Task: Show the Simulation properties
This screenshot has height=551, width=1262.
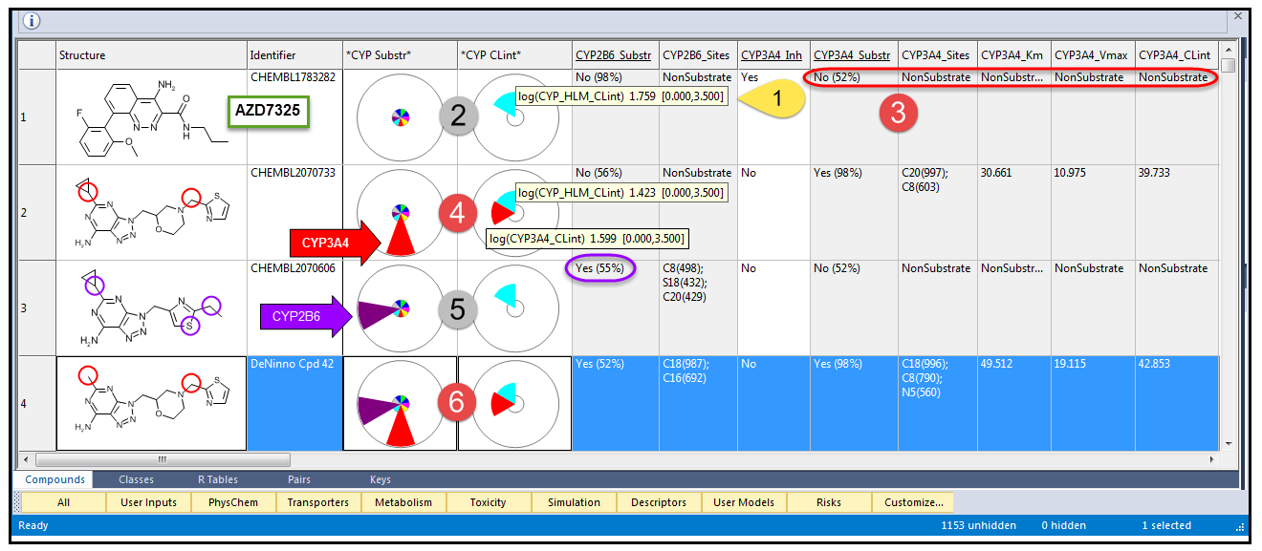Action: tap(574, 502)
